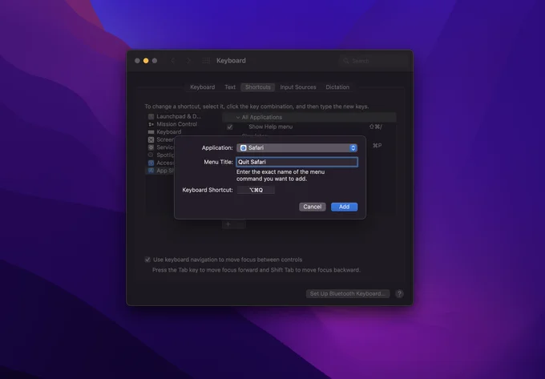Image resolution: width=545 pixels, height=379 pixels.
Task: Switch to the Keyboard tab
Action: point(202,87)
